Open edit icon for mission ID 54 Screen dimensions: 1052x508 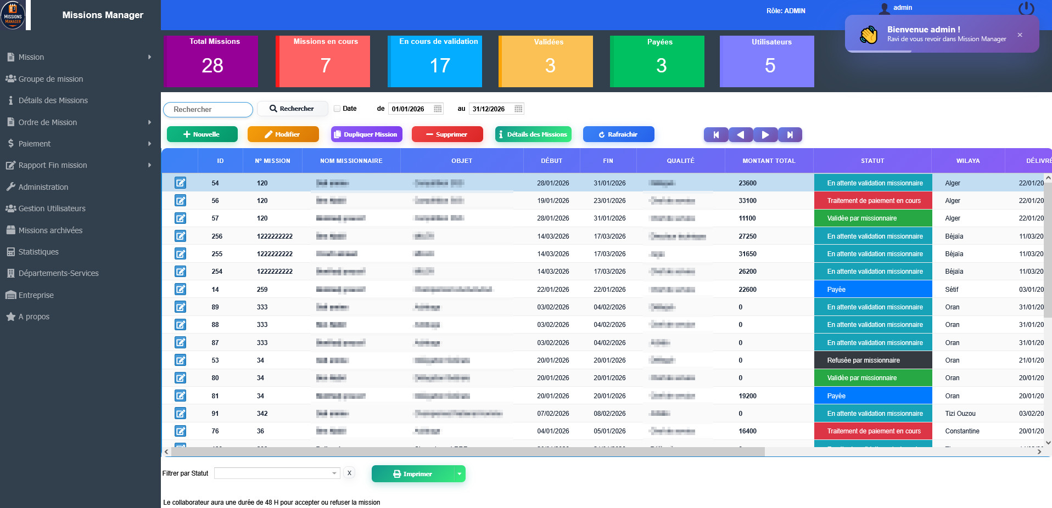click(180, 183)
